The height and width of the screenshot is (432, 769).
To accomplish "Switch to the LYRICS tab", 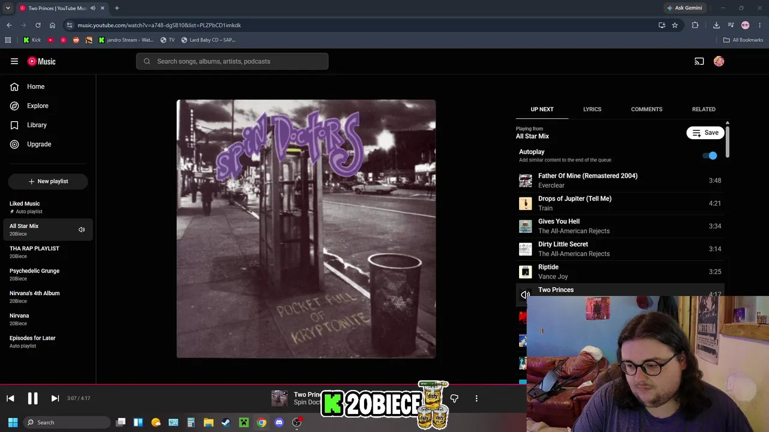I will (x=592, y=109).
